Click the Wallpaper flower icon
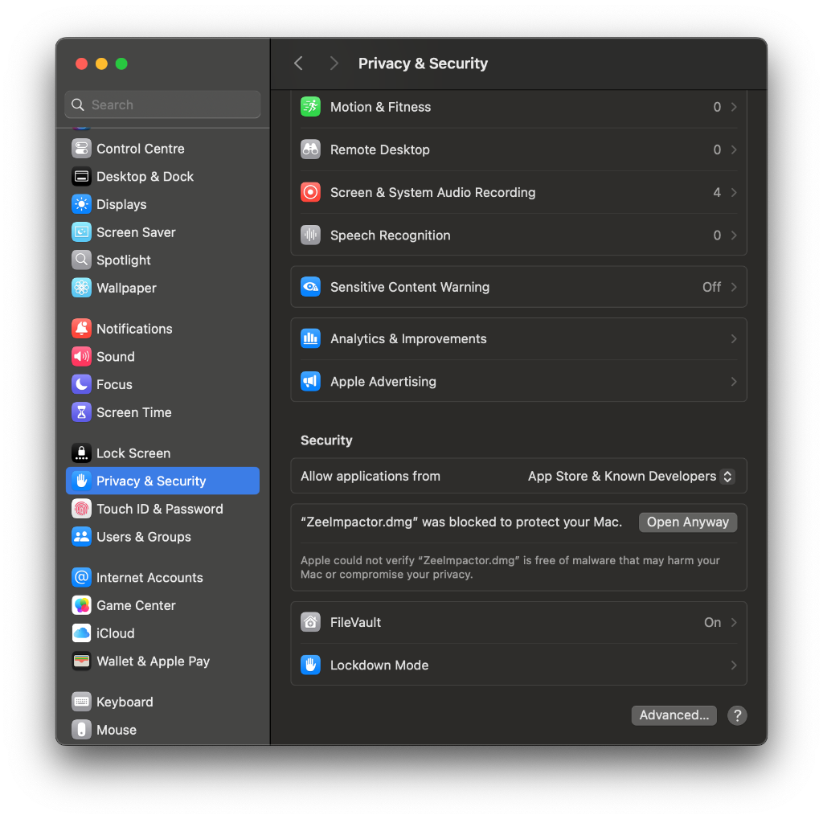Image resolution: width=823 pixels, height=819 pixels. (x=81, y=288)
